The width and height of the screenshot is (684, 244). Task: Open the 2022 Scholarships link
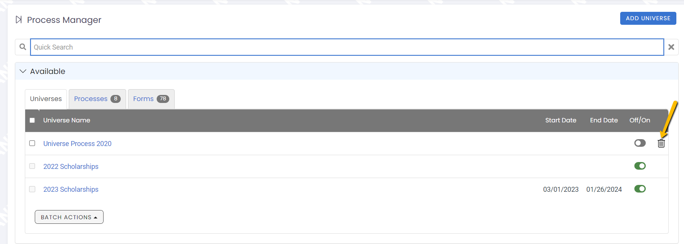point(71,167)
